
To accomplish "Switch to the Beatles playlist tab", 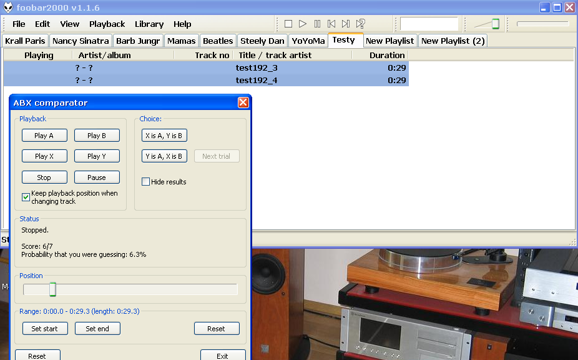I will click(218, 41).
